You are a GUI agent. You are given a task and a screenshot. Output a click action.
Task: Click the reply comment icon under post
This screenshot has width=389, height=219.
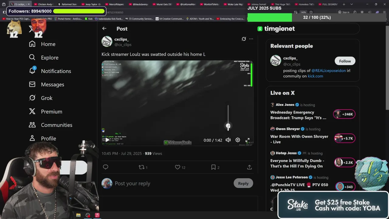pyautogui.click(x=105, y=167)
